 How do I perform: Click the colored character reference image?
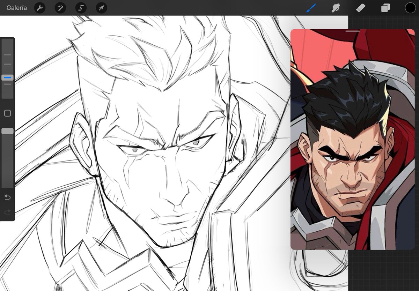click(353, 140)
